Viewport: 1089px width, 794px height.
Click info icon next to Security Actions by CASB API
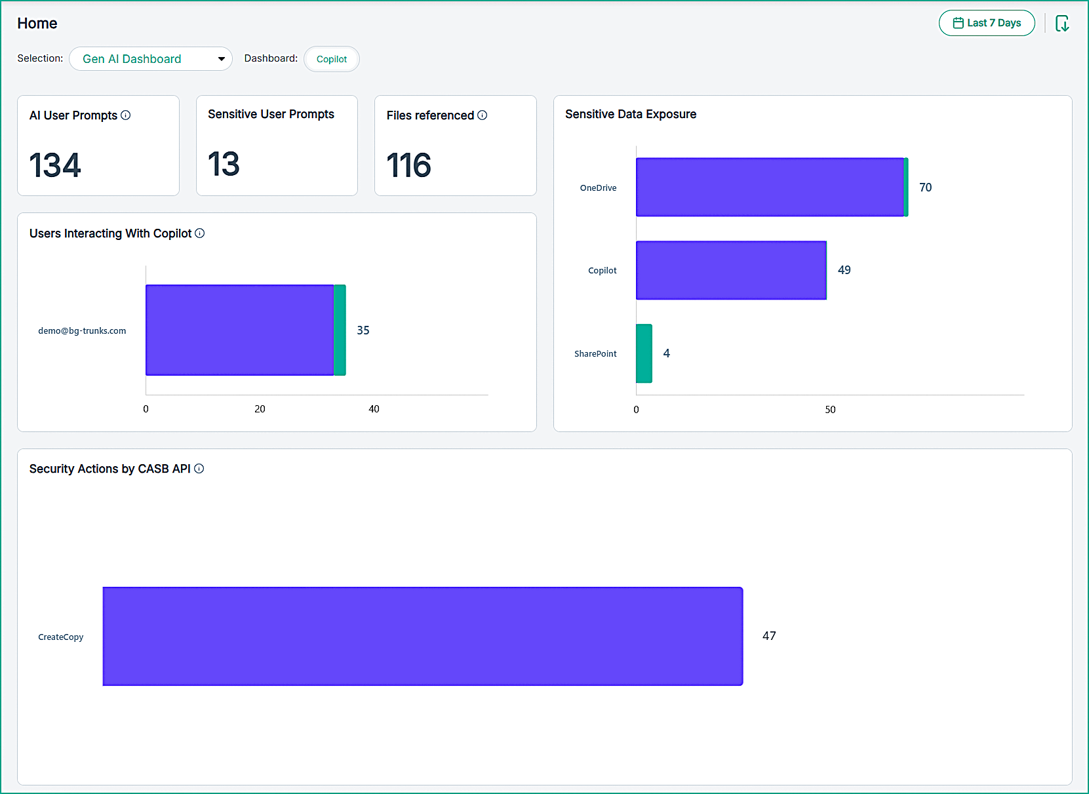[199, 469]
